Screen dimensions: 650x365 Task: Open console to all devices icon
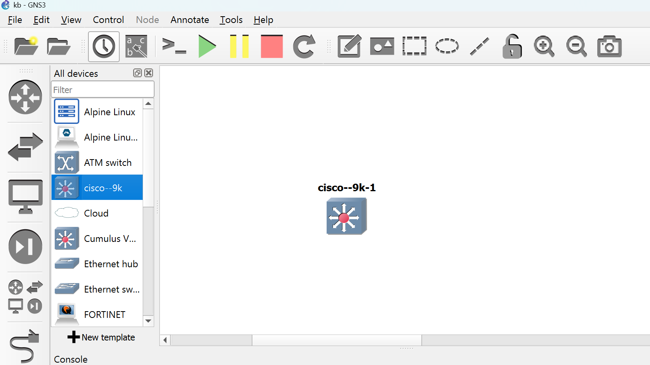[x=174, y=46]
